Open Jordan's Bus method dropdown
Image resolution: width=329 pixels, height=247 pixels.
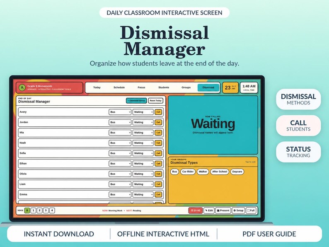120,122
